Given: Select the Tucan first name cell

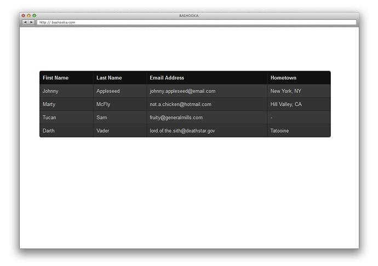Looking at the screenshot, I should [x=66, y=117].
